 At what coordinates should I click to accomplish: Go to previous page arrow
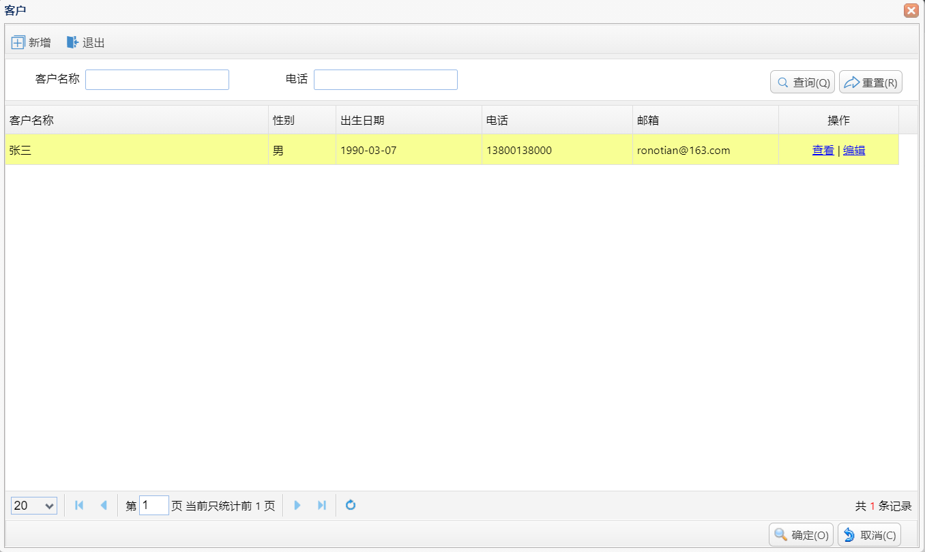click(104, 505)
